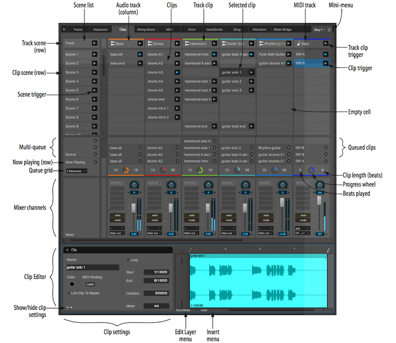This screenshot has height=343, width=396.
Task: Open Bass channel insert slot dropdown
Action: 117,183
